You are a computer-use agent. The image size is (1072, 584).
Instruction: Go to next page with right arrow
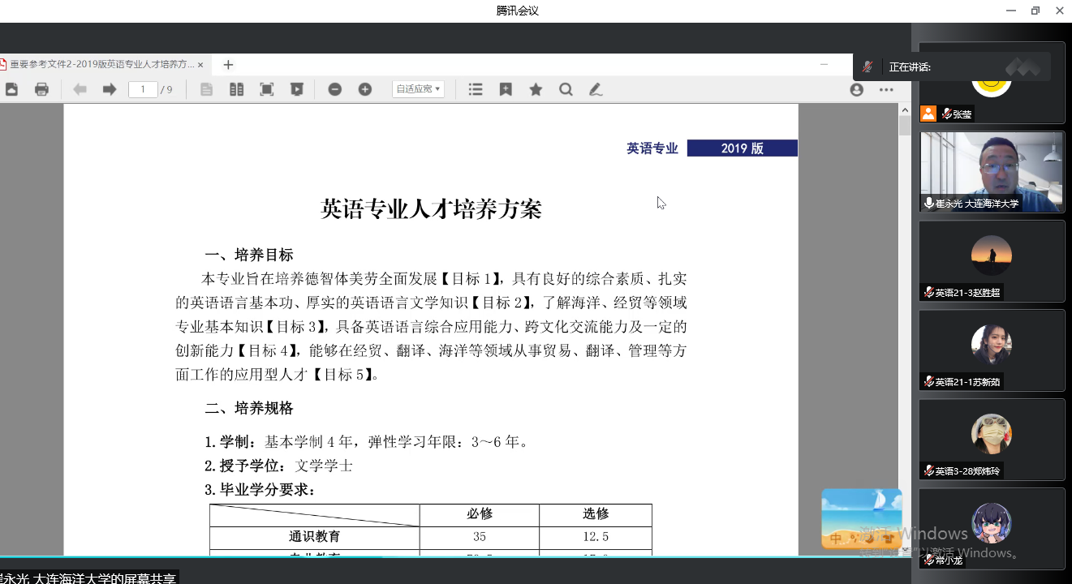(x=109, y=89)
